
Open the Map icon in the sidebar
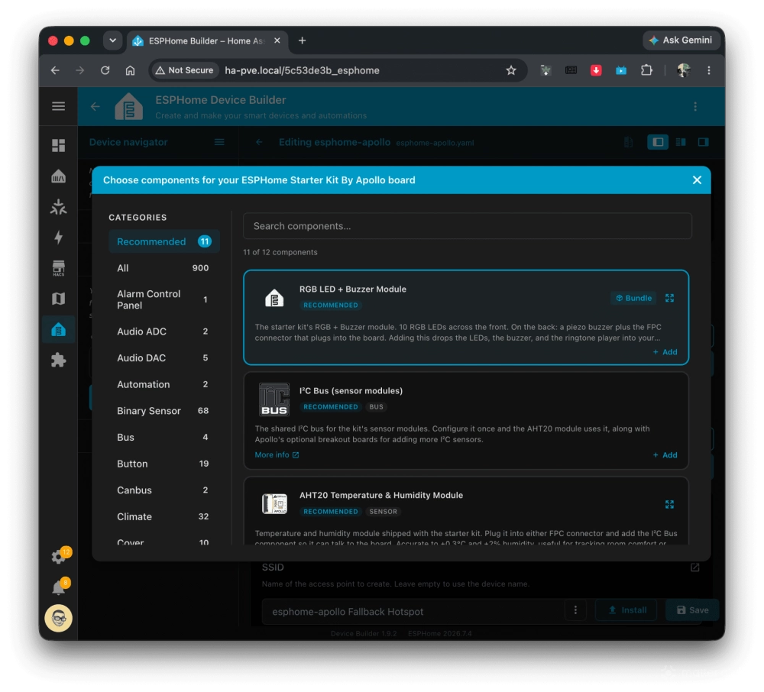(x=59, y=299)
